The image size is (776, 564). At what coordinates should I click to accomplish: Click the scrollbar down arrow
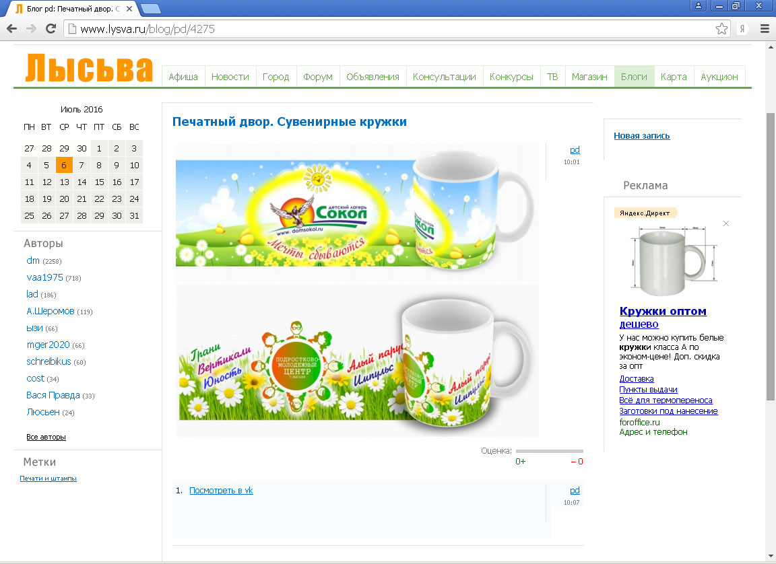771,557
